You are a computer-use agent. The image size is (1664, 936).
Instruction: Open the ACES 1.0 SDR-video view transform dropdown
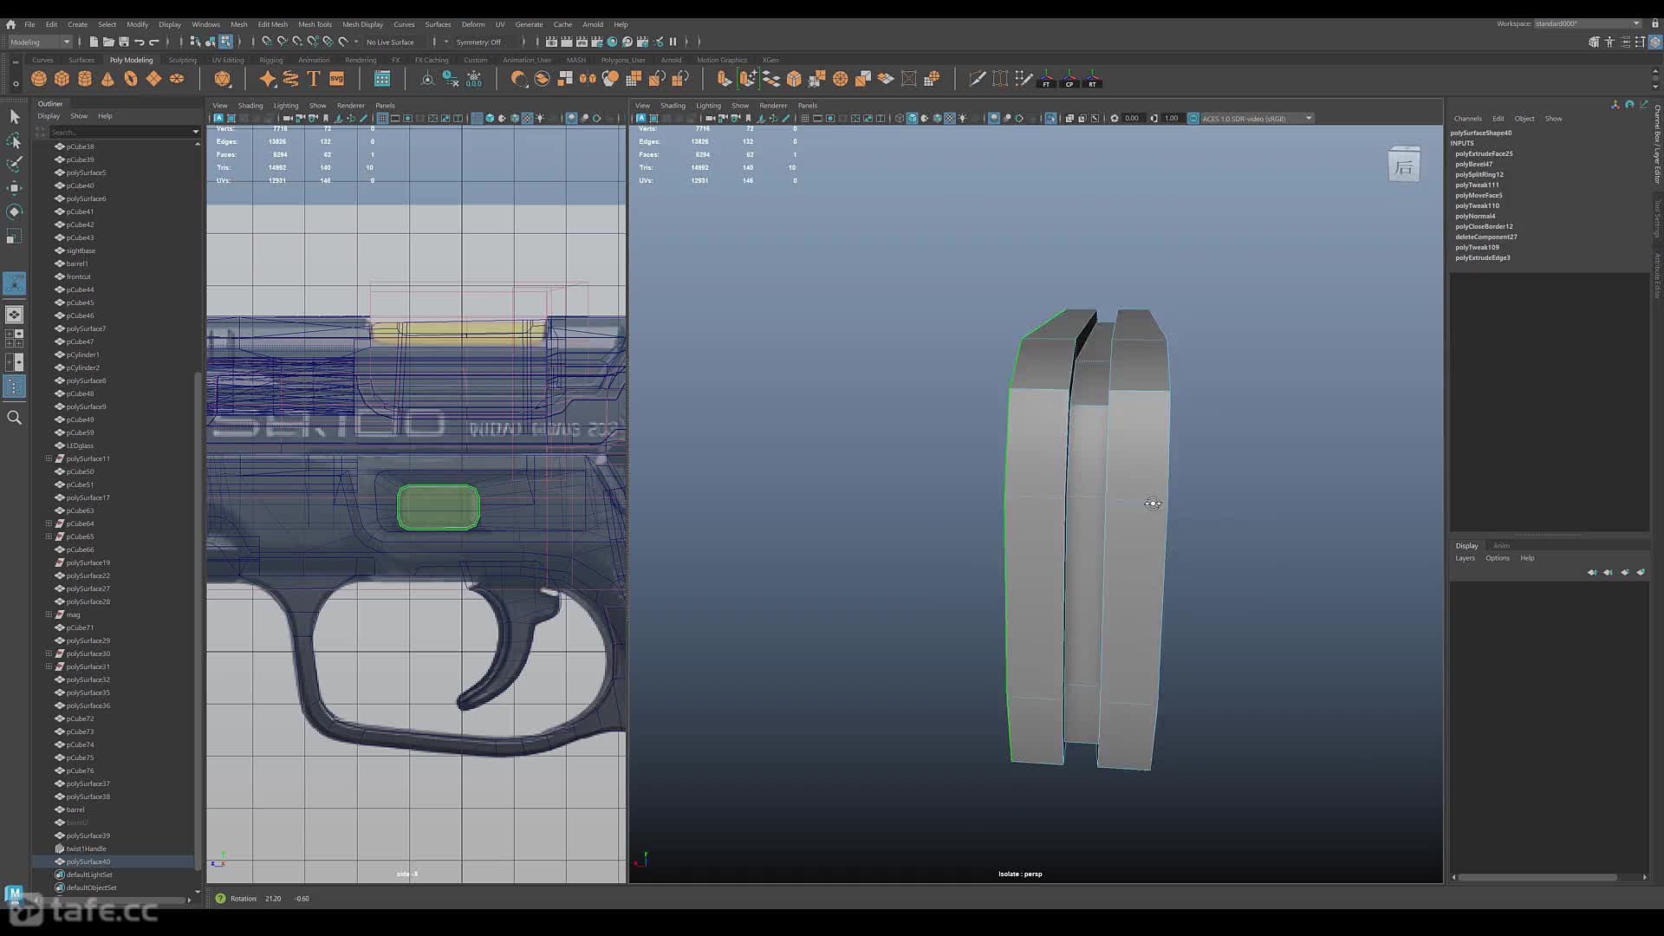tap(1257, 118)
